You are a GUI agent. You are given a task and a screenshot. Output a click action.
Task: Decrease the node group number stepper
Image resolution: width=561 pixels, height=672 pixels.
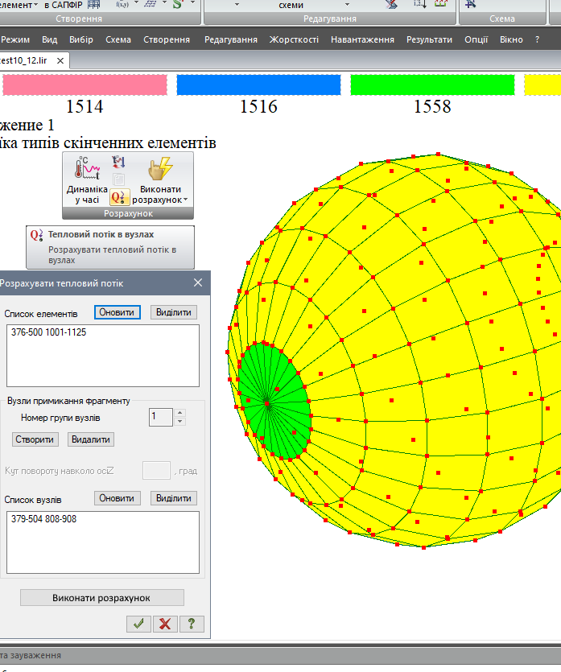pyautogui.click(x=180, y=421)
